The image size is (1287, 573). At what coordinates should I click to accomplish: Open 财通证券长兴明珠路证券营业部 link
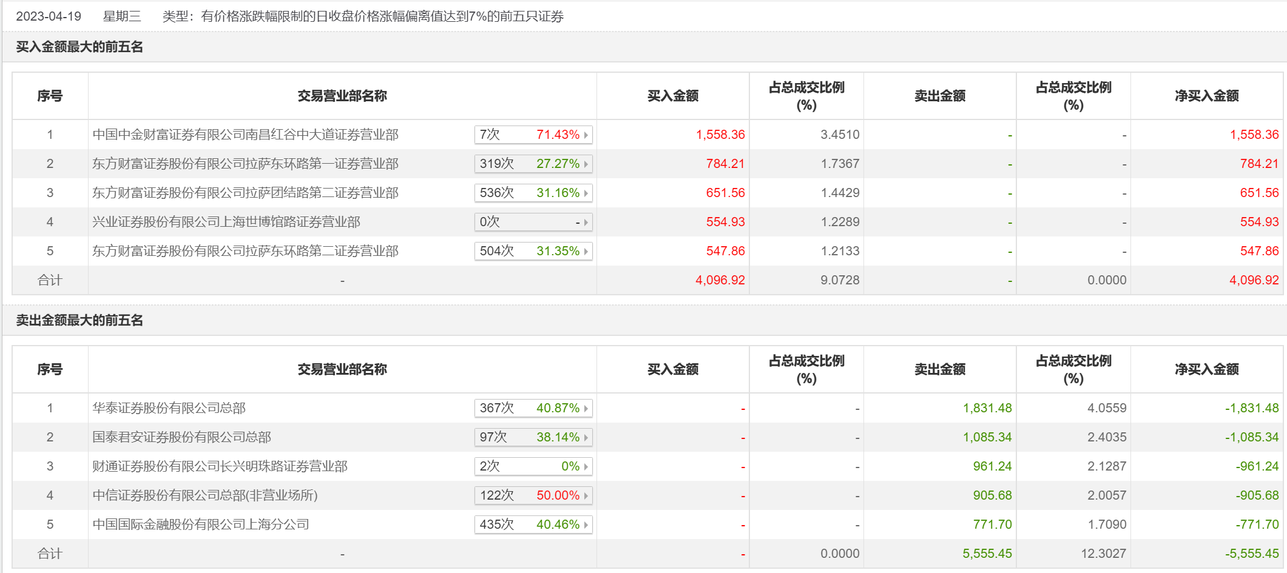(x=220, y=466)
